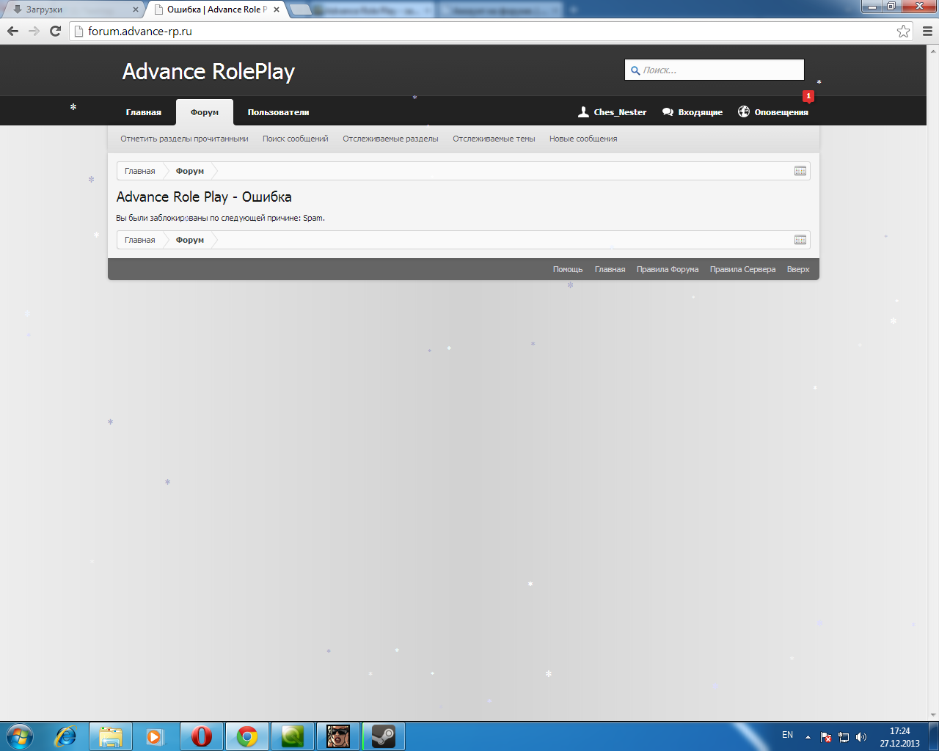
Task: Click Главная in the lower breadcrumb
Action: [x=139, y=240]
